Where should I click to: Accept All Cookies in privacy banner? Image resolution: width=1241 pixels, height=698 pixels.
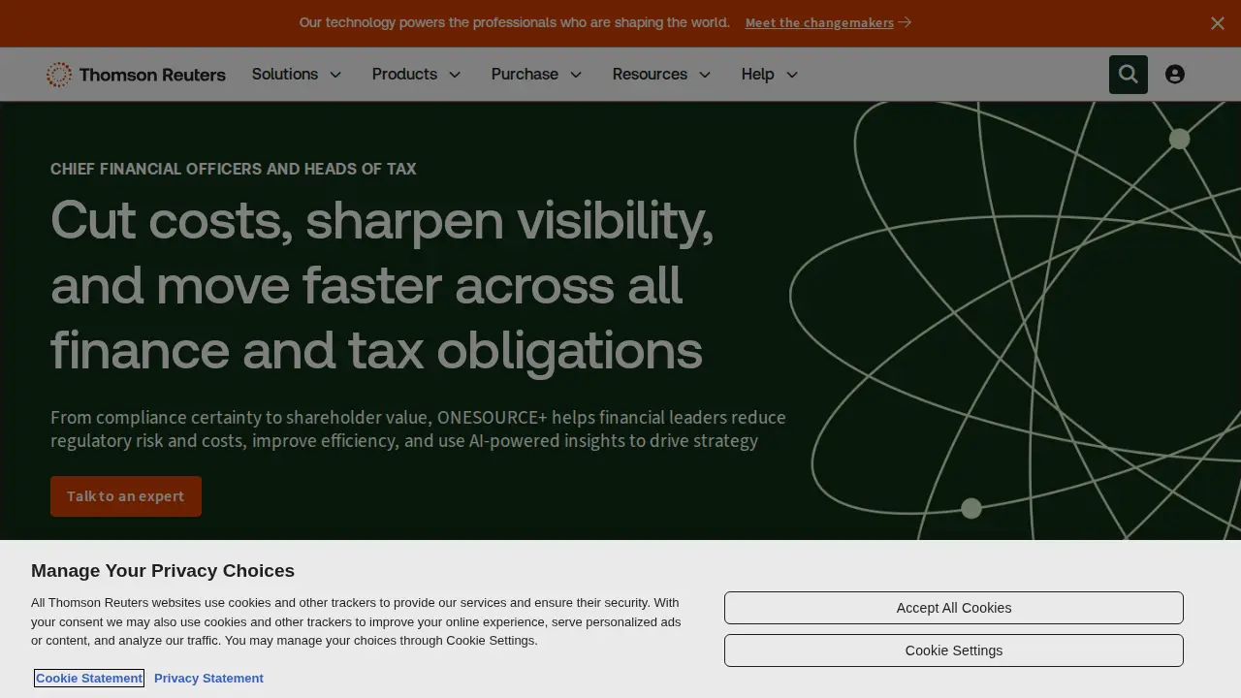point(954,608)
